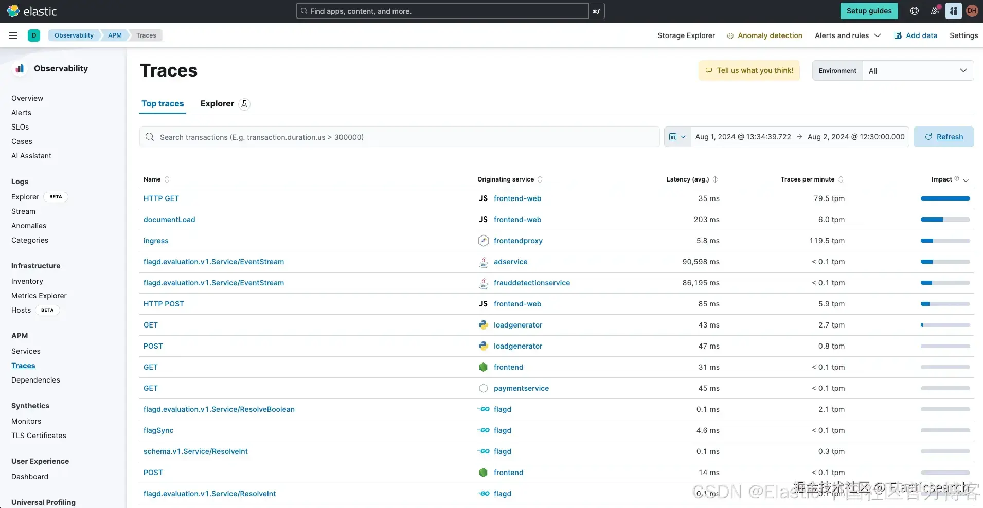Open the start date Aug 1 picker

(743, 137)
